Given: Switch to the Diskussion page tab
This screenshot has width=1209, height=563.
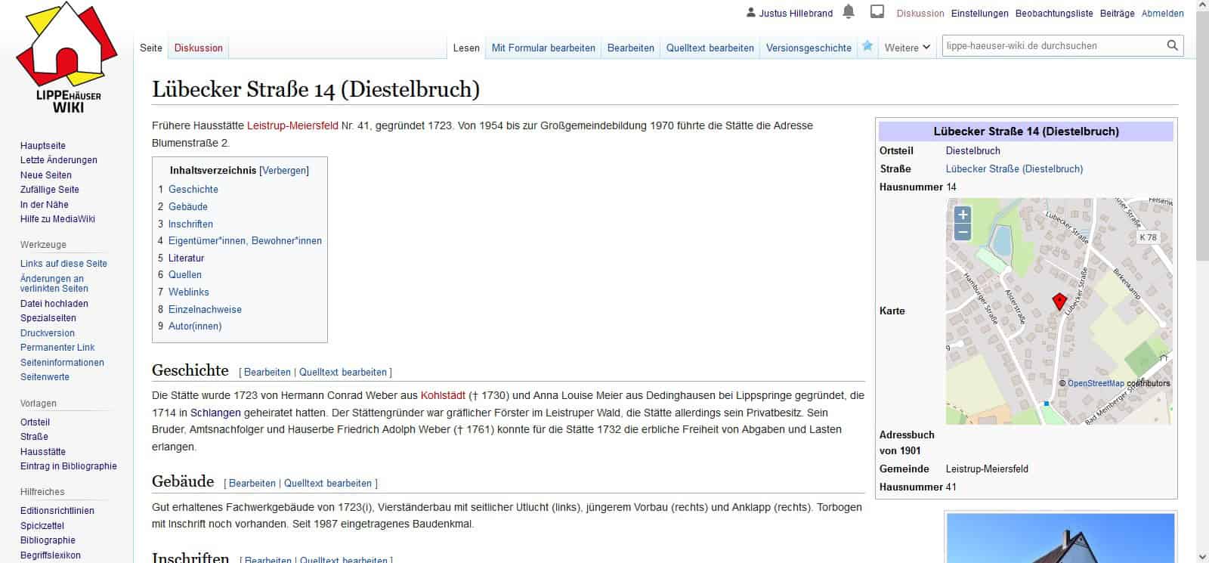Looking at the screenshot, I should (198, 48).
